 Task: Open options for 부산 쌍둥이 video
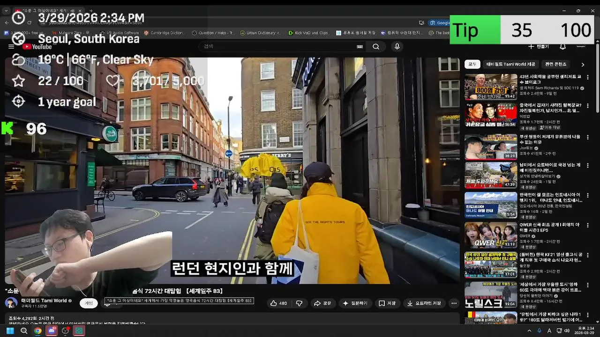coord(588,138)
